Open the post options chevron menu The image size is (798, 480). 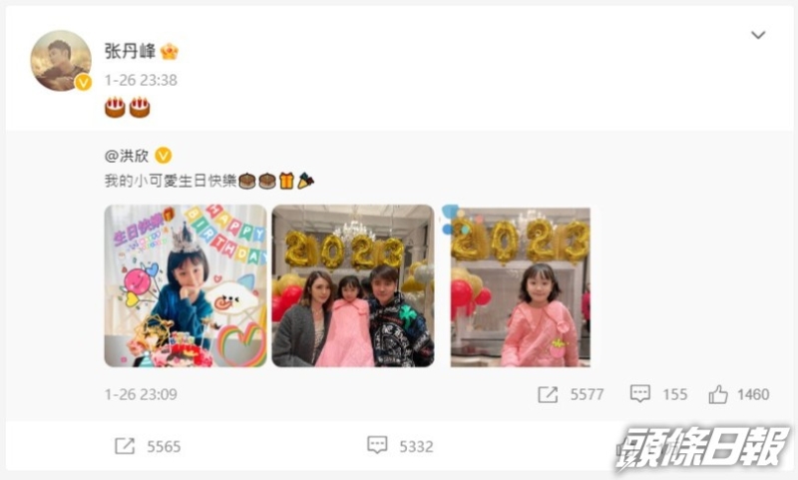(758, 35)
